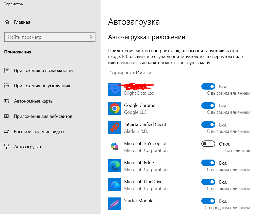Switch off Microsoft Edge startup toggle
Image resolution: width=278 pixels, height=214 pixels.
pos(208,163)
